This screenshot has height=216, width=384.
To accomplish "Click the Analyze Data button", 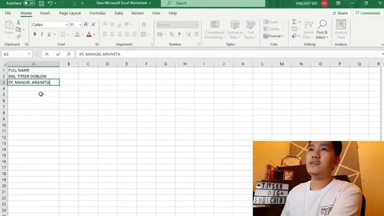I will point(341,29).
